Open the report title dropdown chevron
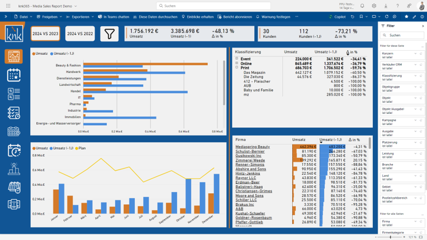 pos(75,6)
